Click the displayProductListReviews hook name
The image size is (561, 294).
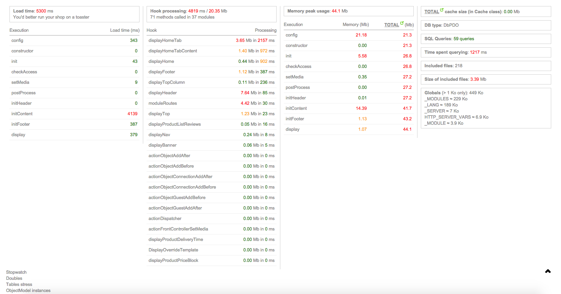[x=175, y=124]
